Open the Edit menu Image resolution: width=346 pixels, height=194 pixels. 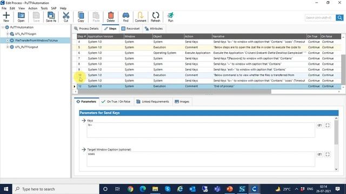tap(12, 8)
